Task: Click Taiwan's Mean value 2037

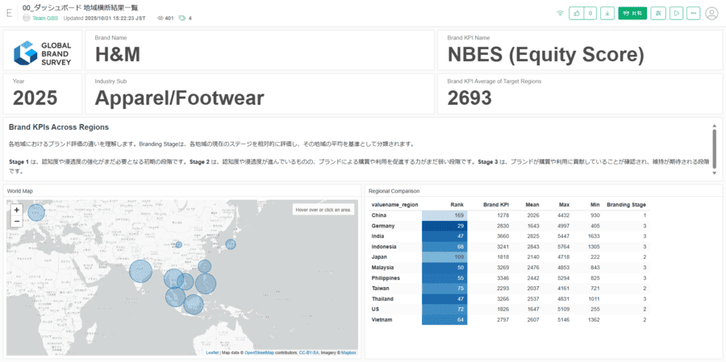Action: 533,288
